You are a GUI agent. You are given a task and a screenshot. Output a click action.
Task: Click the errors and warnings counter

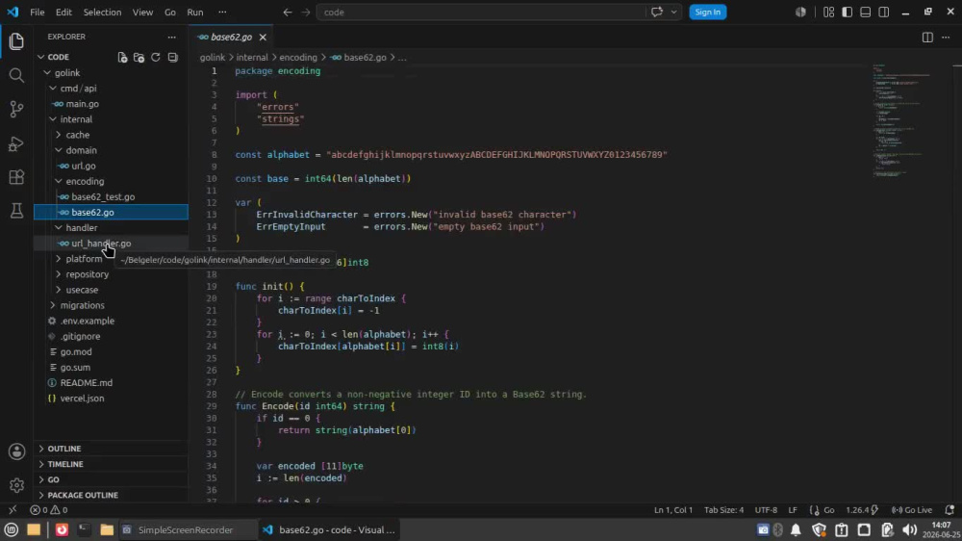pos(49,509)
